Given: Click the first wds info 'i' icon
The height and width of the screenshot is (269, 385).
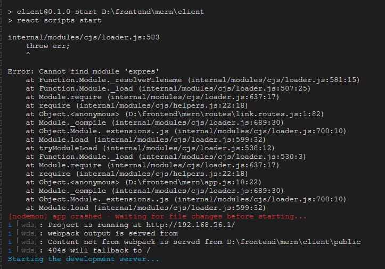Looking at the screenshot, I should click(10, 225).
